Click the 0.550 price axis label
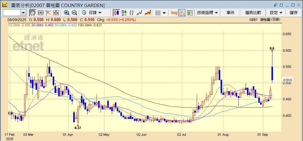 pos(287,67)
